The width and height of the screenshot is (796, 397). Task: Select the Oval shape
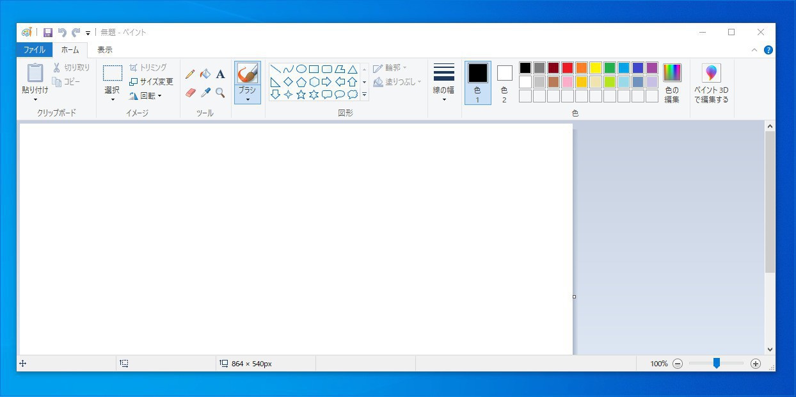(301, 69)
